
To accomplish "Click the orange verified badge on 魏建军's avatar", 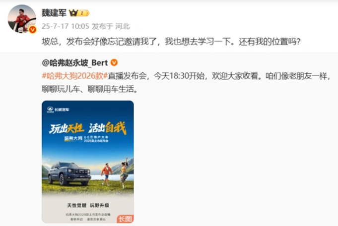I will point(33,29).
